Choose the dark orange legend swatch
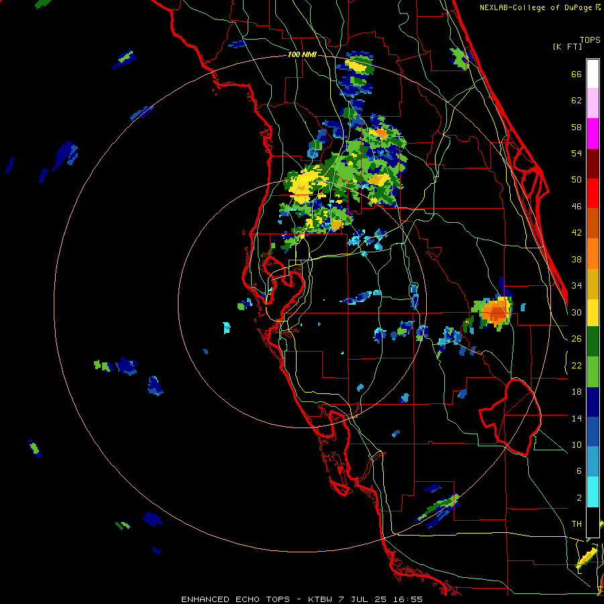The height and width of the screenshot is (604, 604). pos(593,223)
